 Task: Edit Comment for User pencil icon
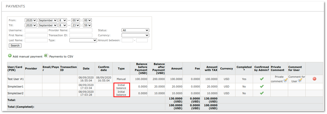[x=300, y=80]
